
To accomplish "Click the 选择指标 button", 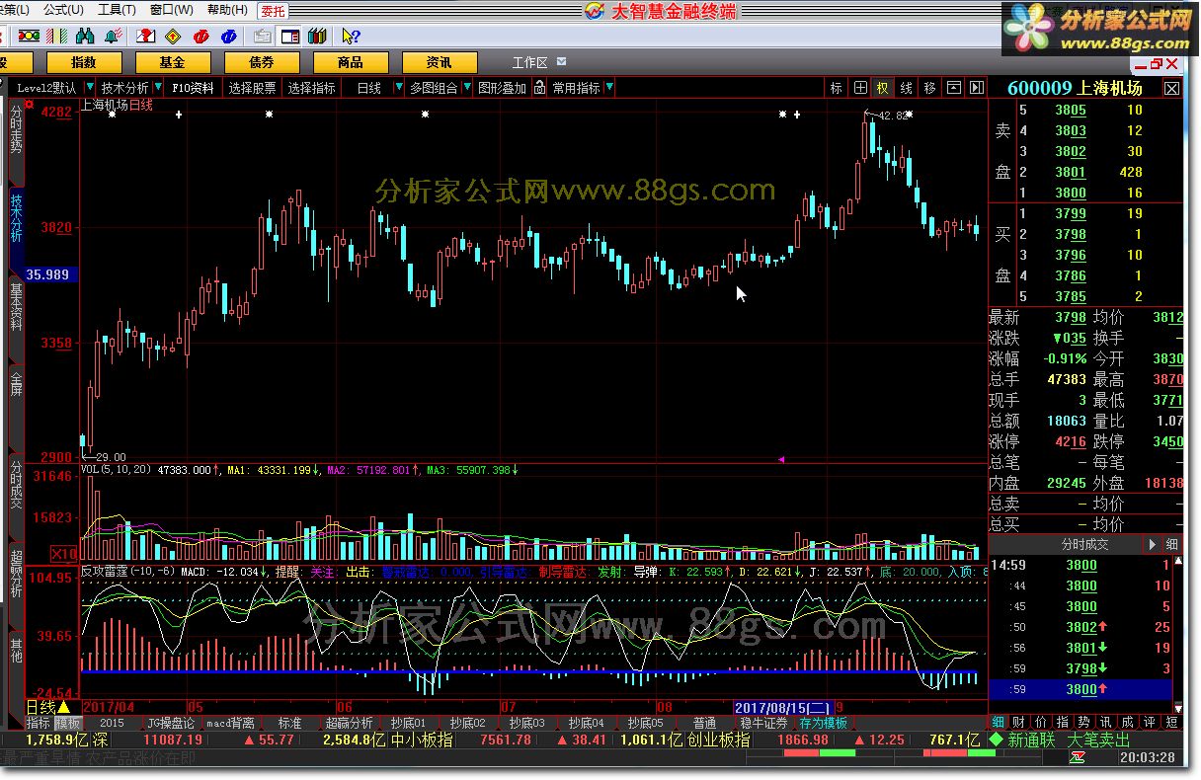I will (312, 88).
